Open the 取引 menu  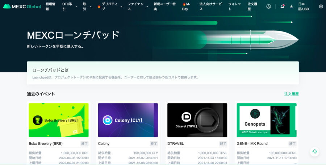point(84,7)
